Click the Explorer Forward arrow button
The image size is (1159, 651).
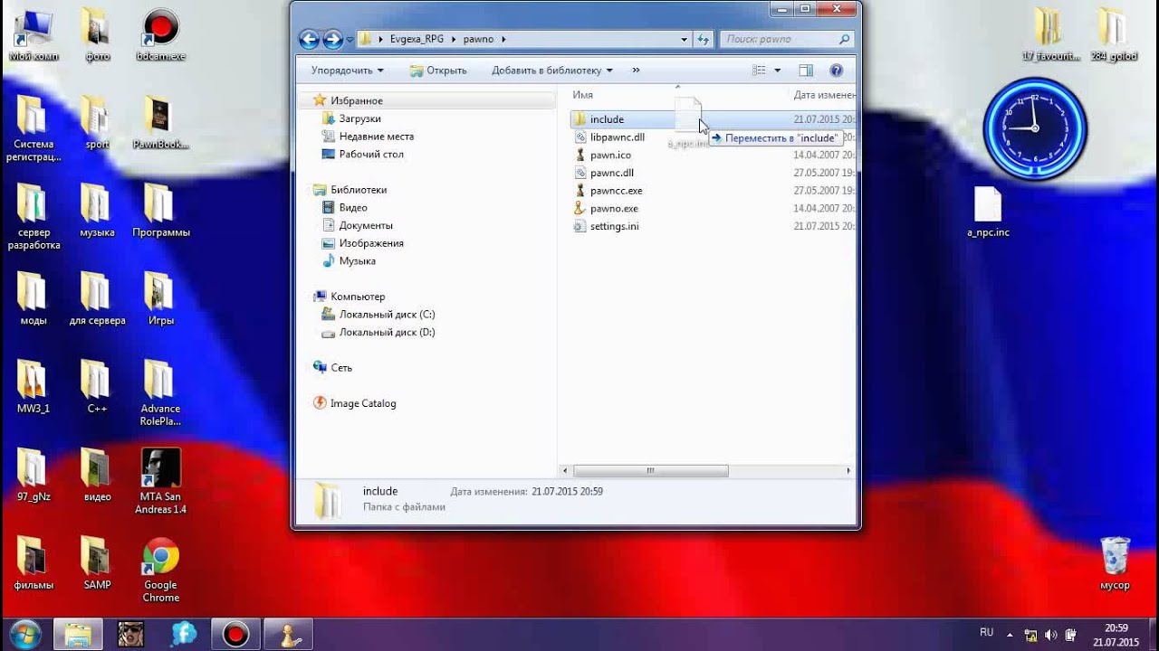tap(333, 39)
